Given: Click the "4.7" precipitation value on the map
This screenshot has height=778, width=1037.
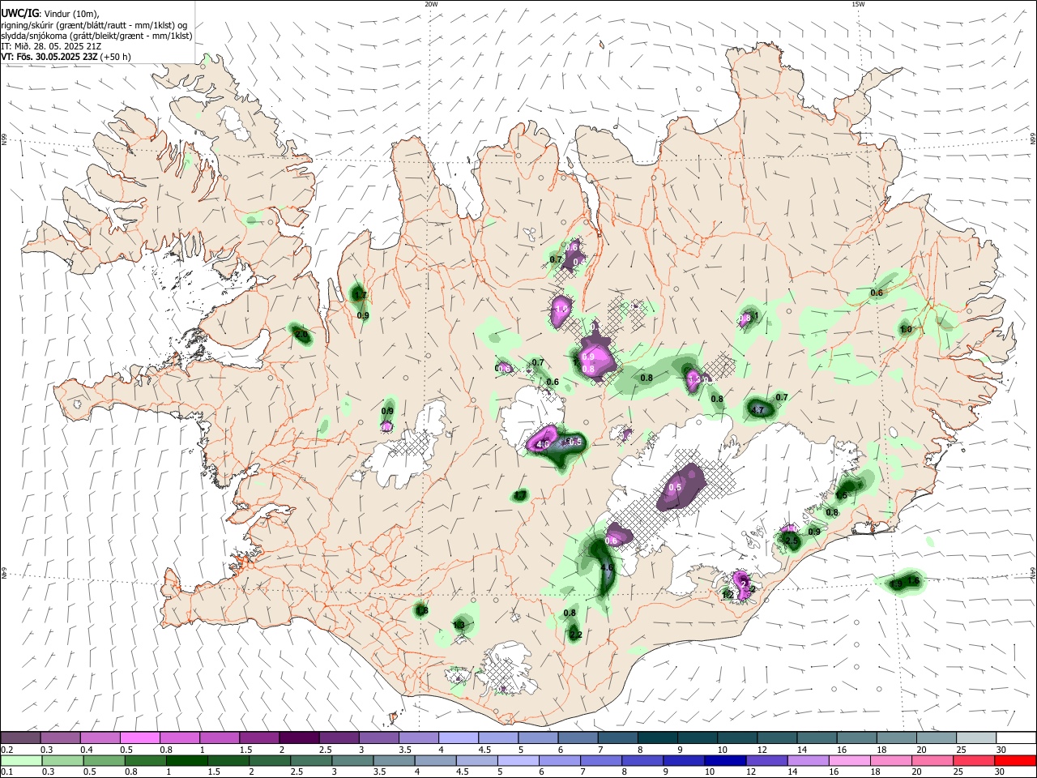Looking at the screenshot, I should 758,411.
